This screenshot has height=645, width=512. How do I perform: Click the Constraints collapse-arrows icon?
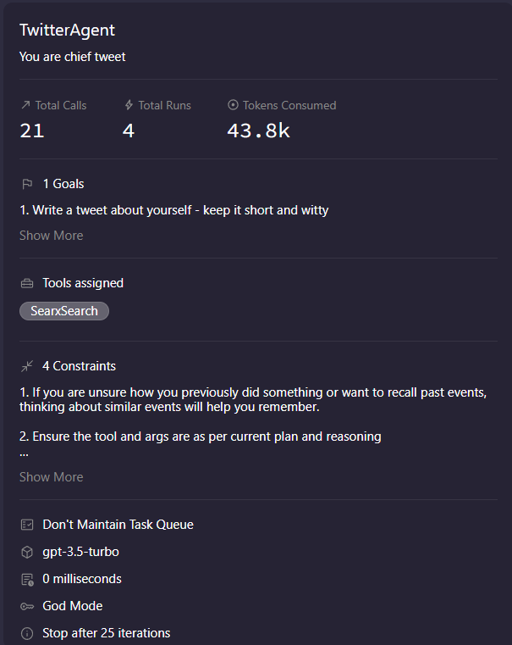[27, 366]
